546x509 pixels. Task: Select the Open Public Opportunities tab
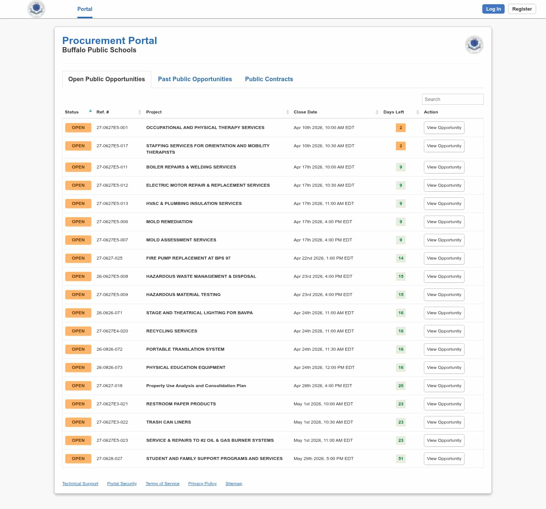point(107,79)
